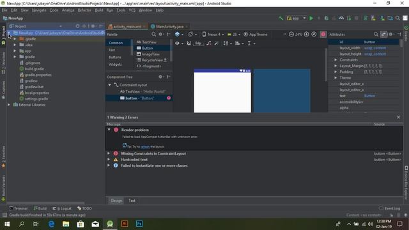
Task: Expand the app module folder
Action: tap(15, 51)
